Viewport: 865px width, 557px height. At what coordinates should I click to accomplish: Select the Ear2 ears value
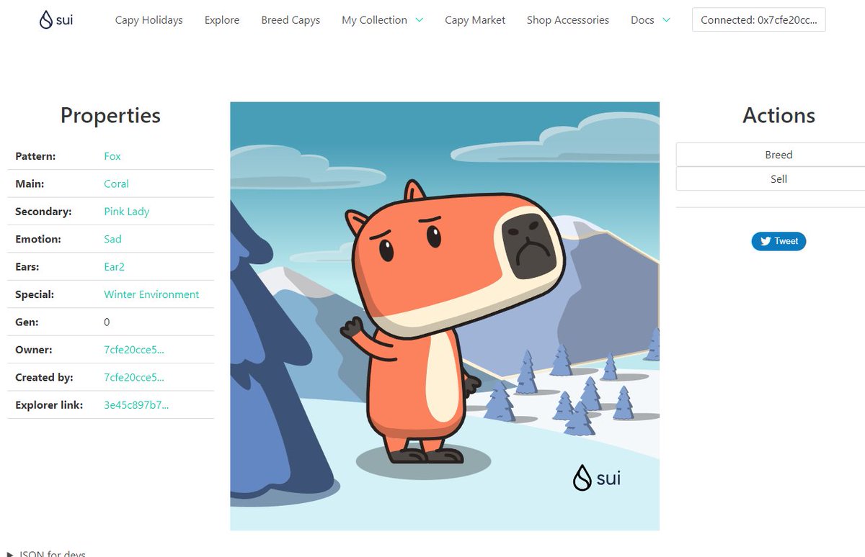[114, 266]
